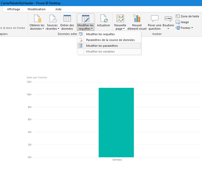Expand the Formes dropdown arrow

(192, 28)
